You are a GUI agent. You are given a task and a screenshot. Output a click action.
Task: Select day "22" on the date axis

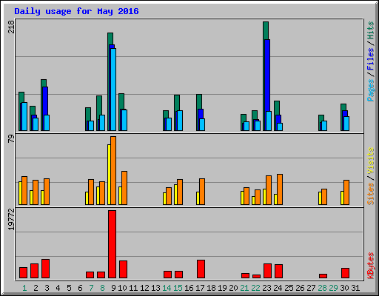255,288
